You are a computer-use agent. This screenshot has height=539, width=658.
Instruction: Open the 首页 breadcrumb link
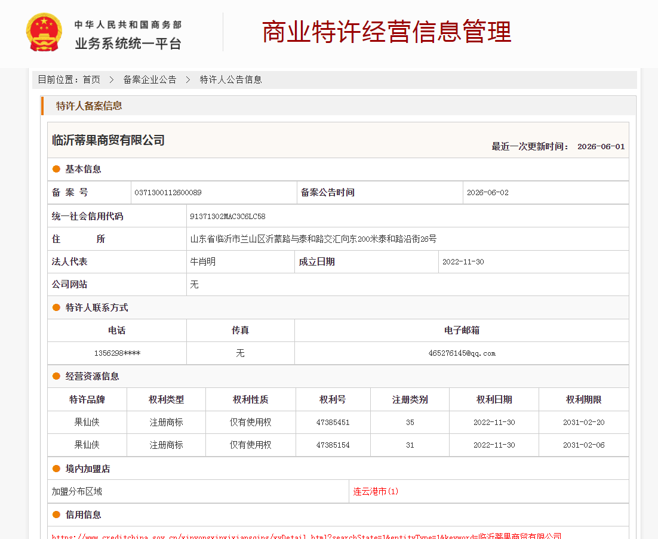(x=91, y=80)
